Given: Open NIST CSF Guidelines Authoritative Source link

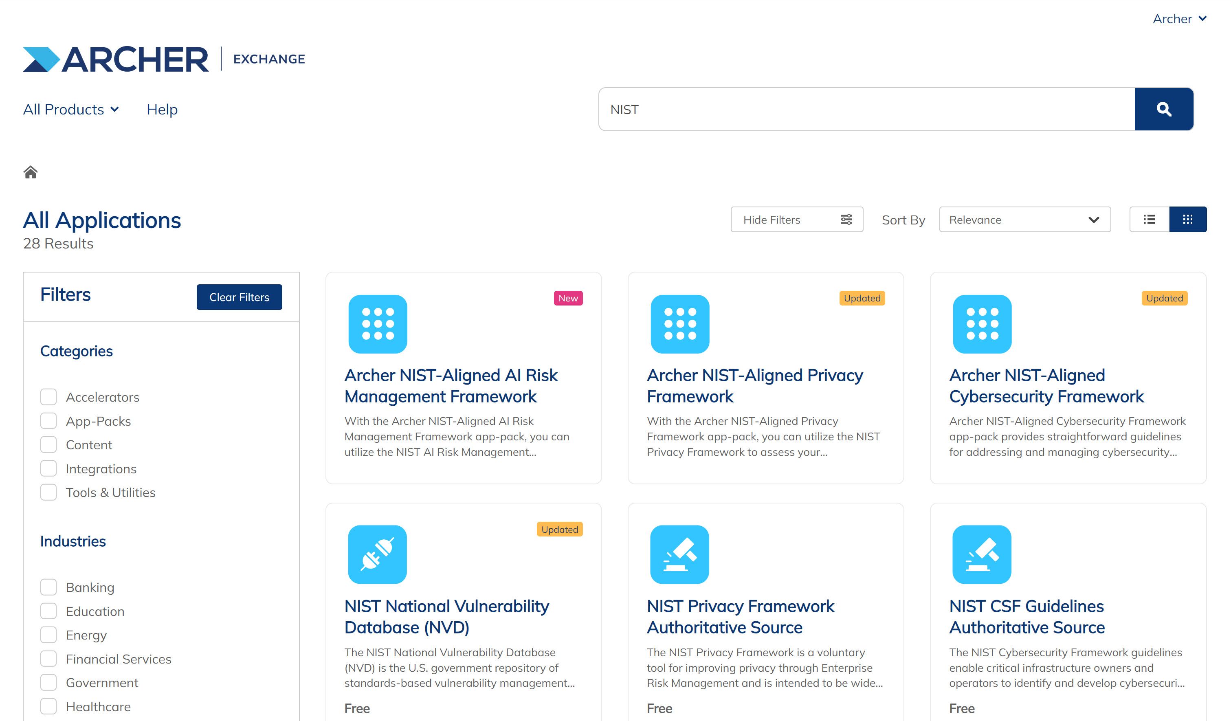Looking at the screenshot, I should click(1027, 616).
